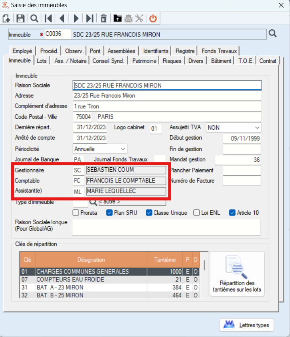The height and width of the screenshot is (337, 290).
Task: Click the Assistant(e) code field ML
Action: 78,191
